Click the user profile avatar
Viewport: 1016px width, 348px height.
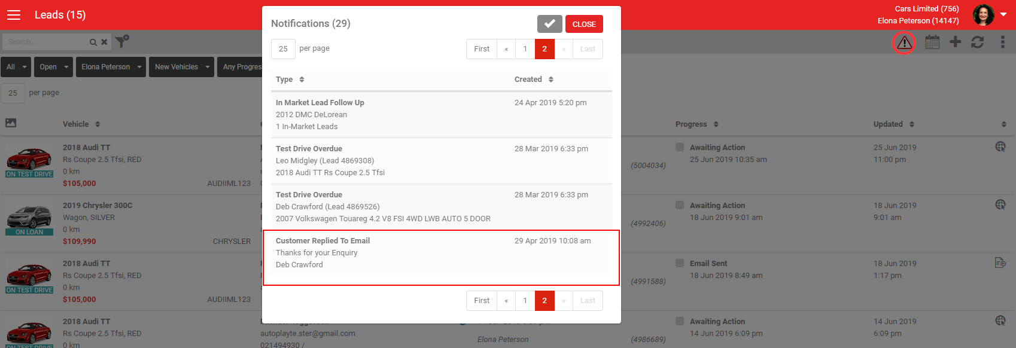(984, 15)
